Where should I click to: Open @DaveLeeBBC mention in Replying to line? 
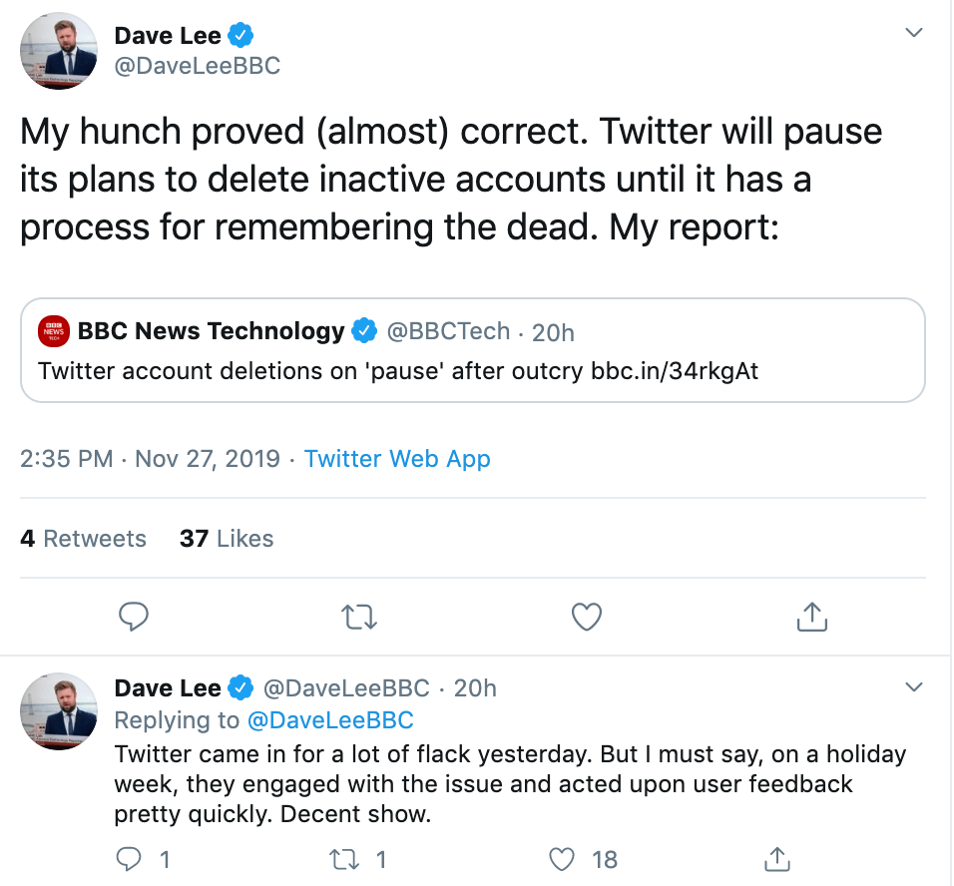click(x=330, y=720)
